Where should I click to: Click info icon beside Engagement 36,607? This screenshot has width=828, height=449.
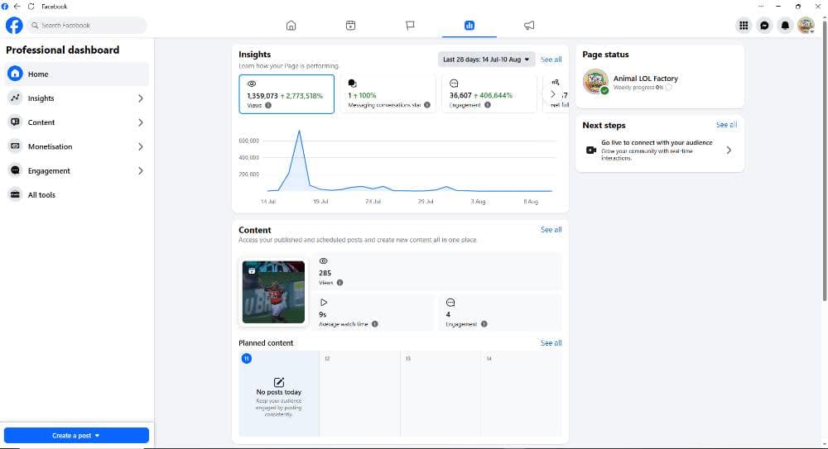488,105
